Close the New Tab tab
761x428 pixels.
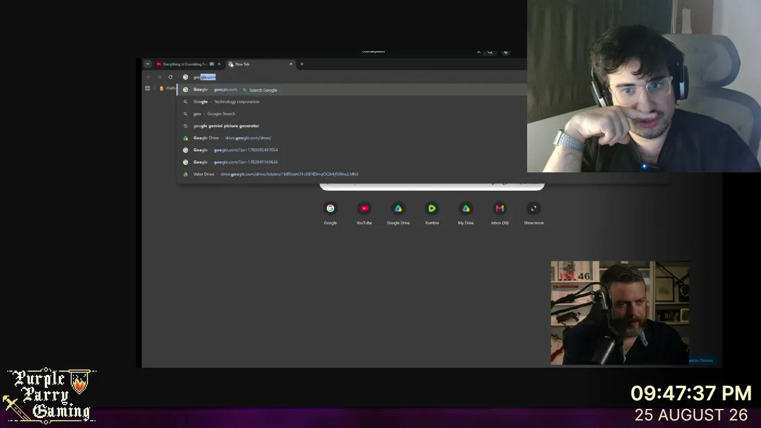pyautogui.click(x=291, y=64)
